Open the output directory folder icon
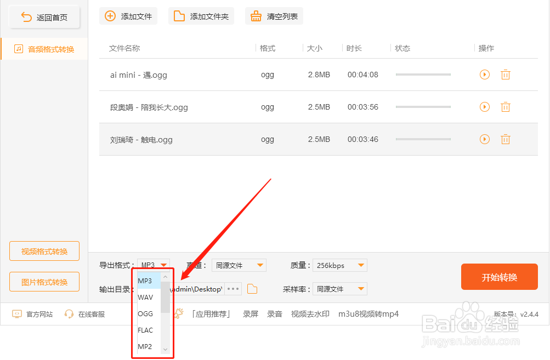The width and height of the screenshot is (550, 360). click(252, 289)
